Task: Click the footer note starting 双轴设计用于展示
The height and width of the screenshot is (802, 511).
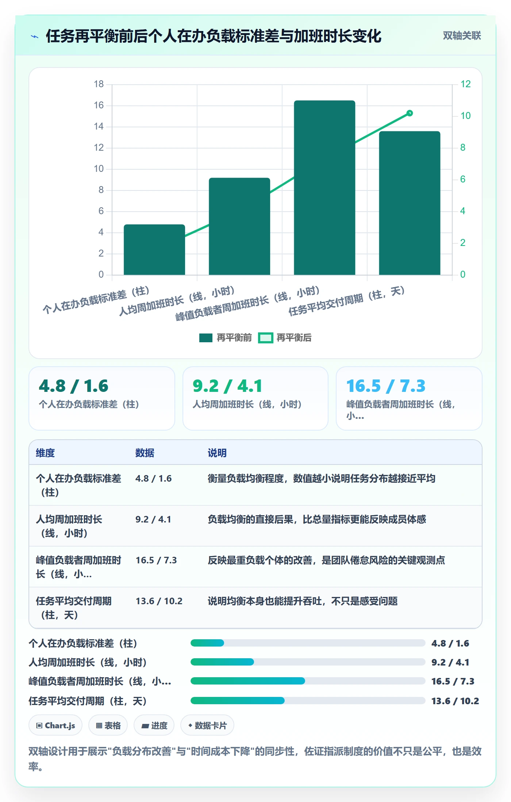Action: [255, 759]
